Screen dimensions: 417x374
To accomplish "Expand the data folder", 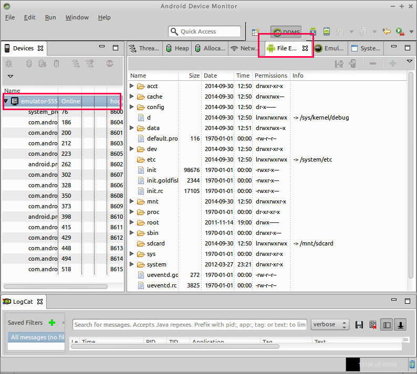I will click(131, 128).
